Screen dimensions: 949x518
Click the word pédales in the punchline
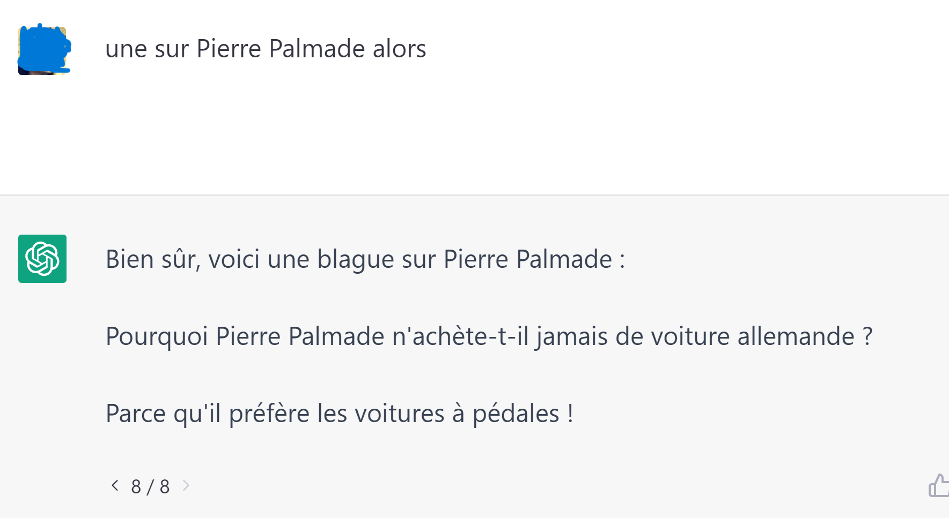coord(516,414)
